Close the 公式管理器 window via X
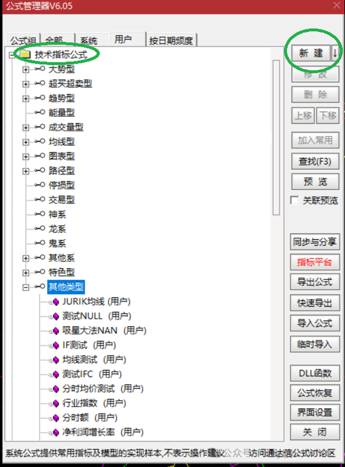 point(337,6)
